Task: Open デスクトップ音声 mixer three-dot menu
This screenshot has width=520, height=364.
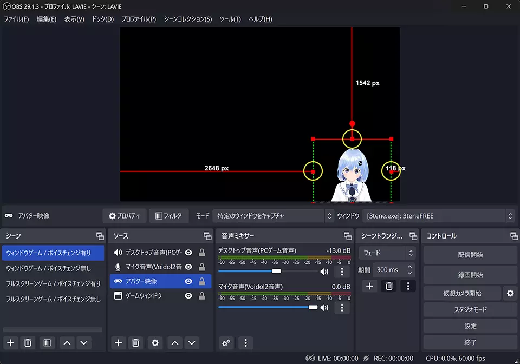Action: click(342, 272)
